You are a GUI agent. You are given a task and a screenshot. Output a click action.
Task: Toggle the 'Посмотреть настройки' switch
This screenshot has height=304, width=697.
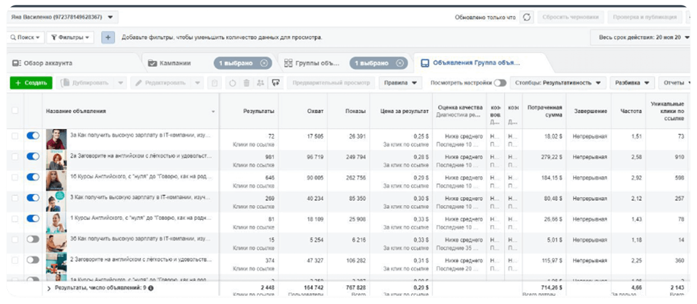pos(500,83)
